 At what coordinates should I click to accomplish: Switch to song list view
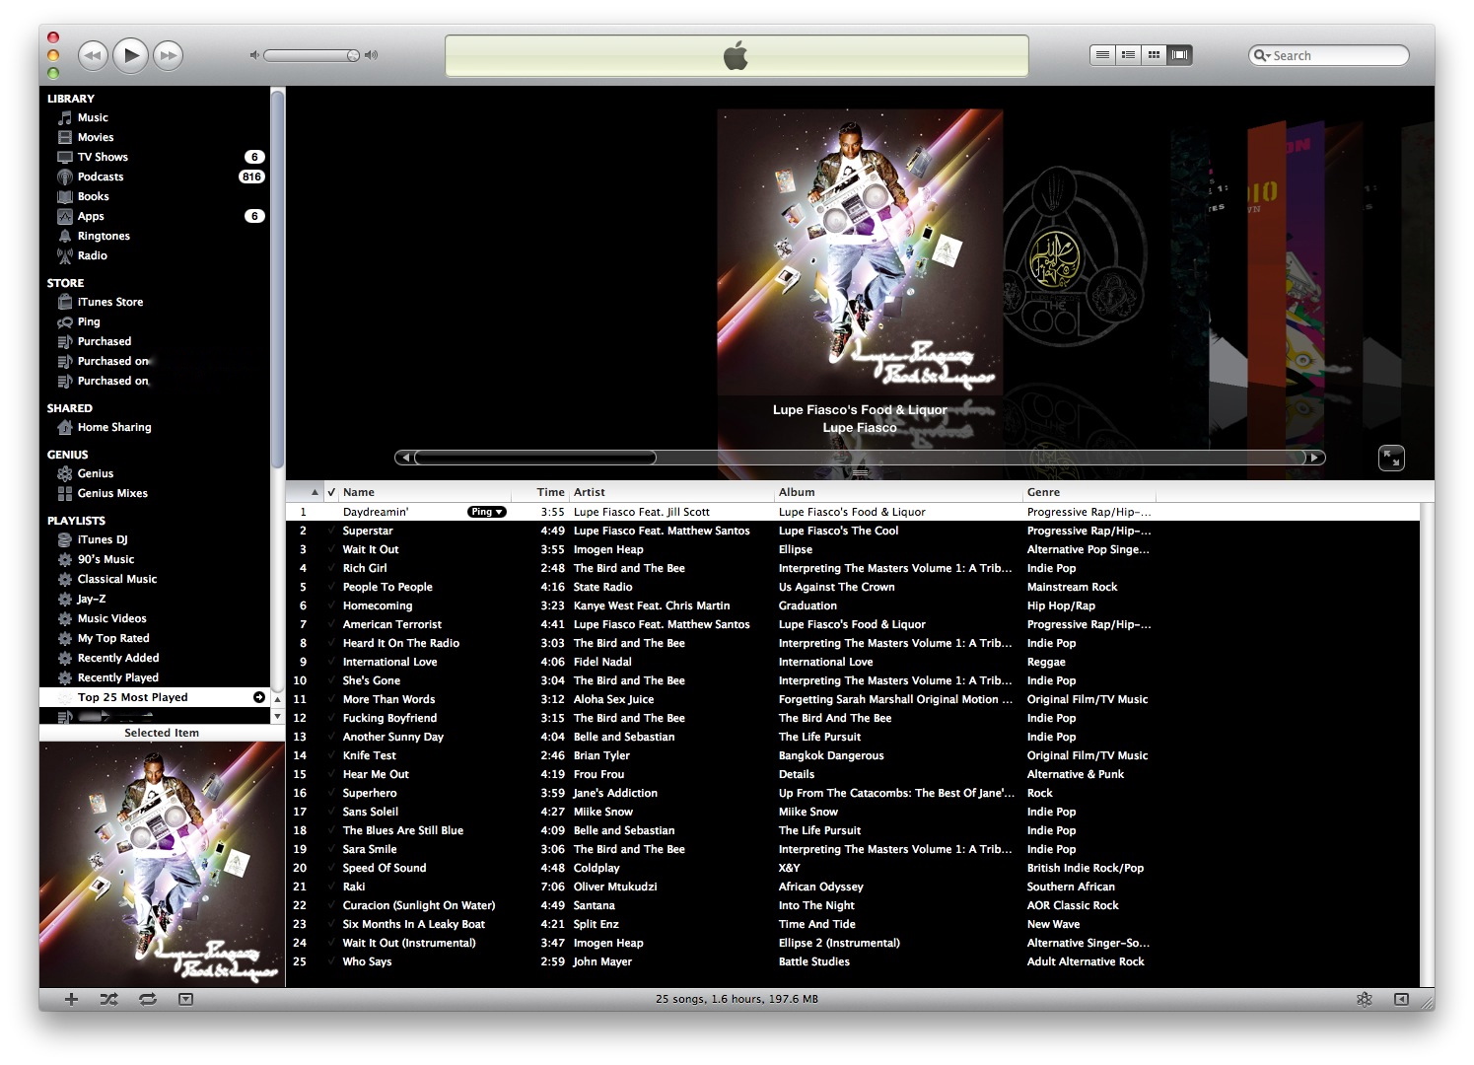(x=1102, y=55)
